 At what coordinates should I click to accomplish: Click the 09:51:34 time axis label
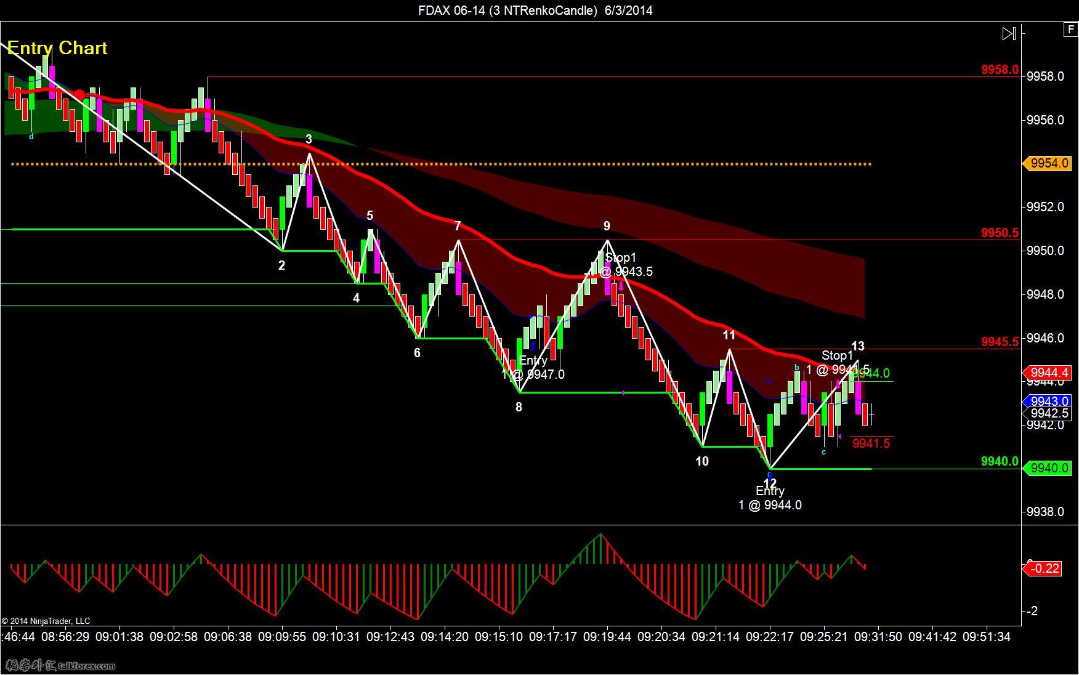click(986, 637)
